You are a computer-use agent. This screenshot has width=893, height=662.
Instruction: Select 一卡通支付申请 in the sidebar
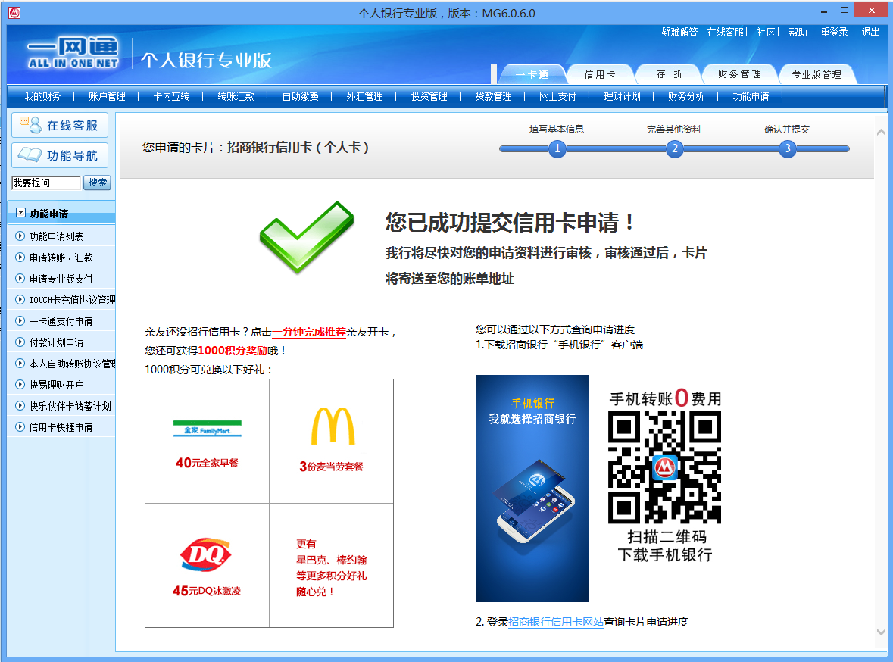point(61,320)
